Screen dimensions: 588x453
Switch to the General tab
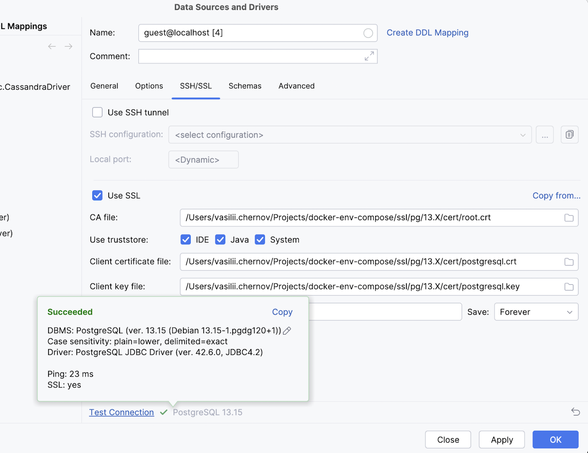(x=104, y=86)
